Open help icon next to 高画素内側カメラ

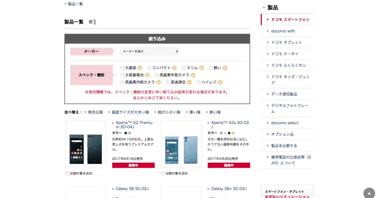pos(158,83)
